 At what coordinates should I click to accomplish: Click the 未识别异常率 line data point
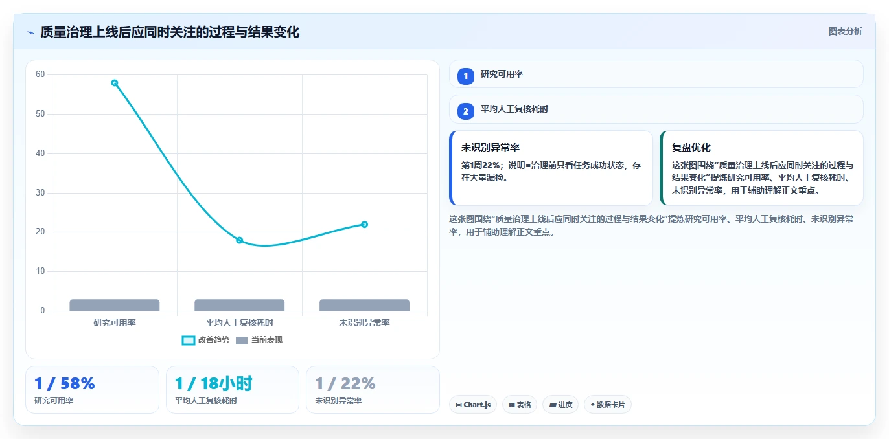364,225
